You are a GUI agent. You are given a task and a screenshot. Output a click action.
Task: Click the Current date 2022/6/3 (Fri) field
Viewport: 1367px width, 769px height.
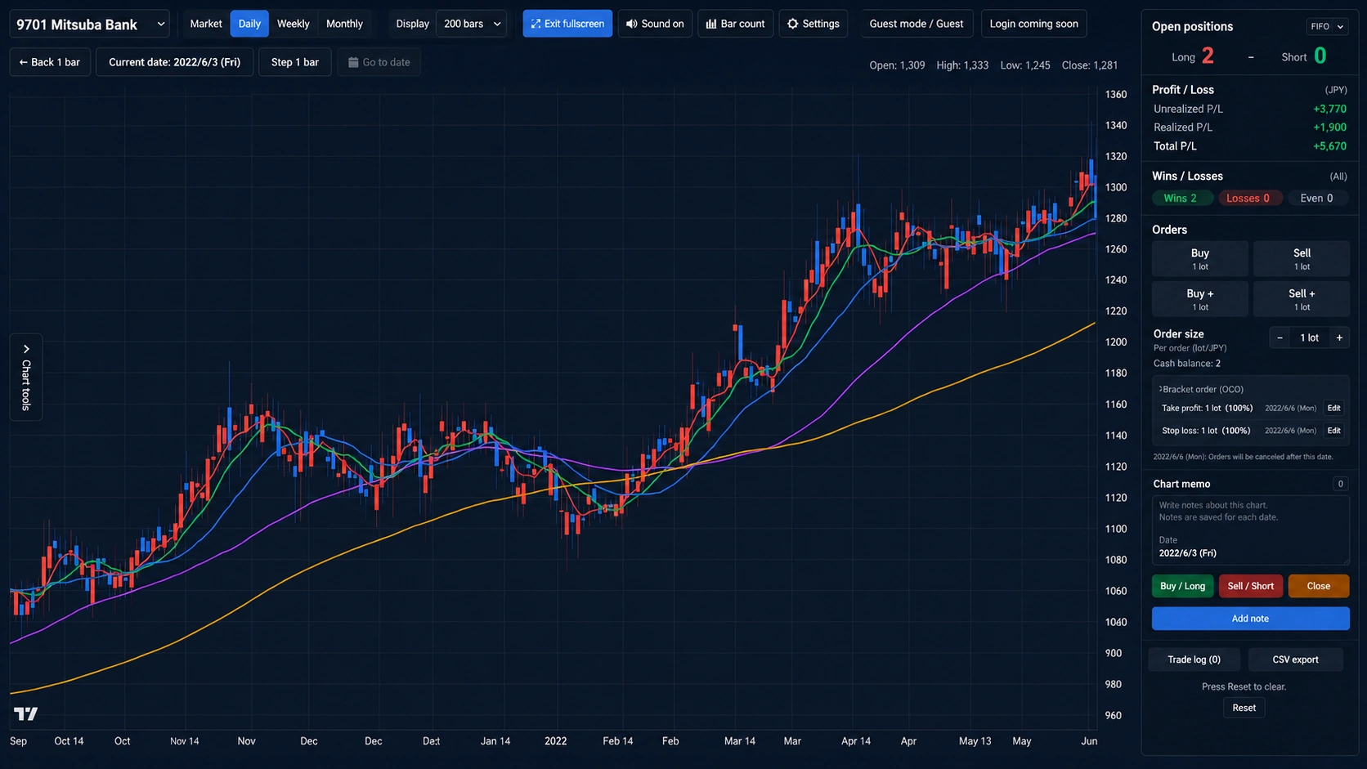[x=174, y=62]
